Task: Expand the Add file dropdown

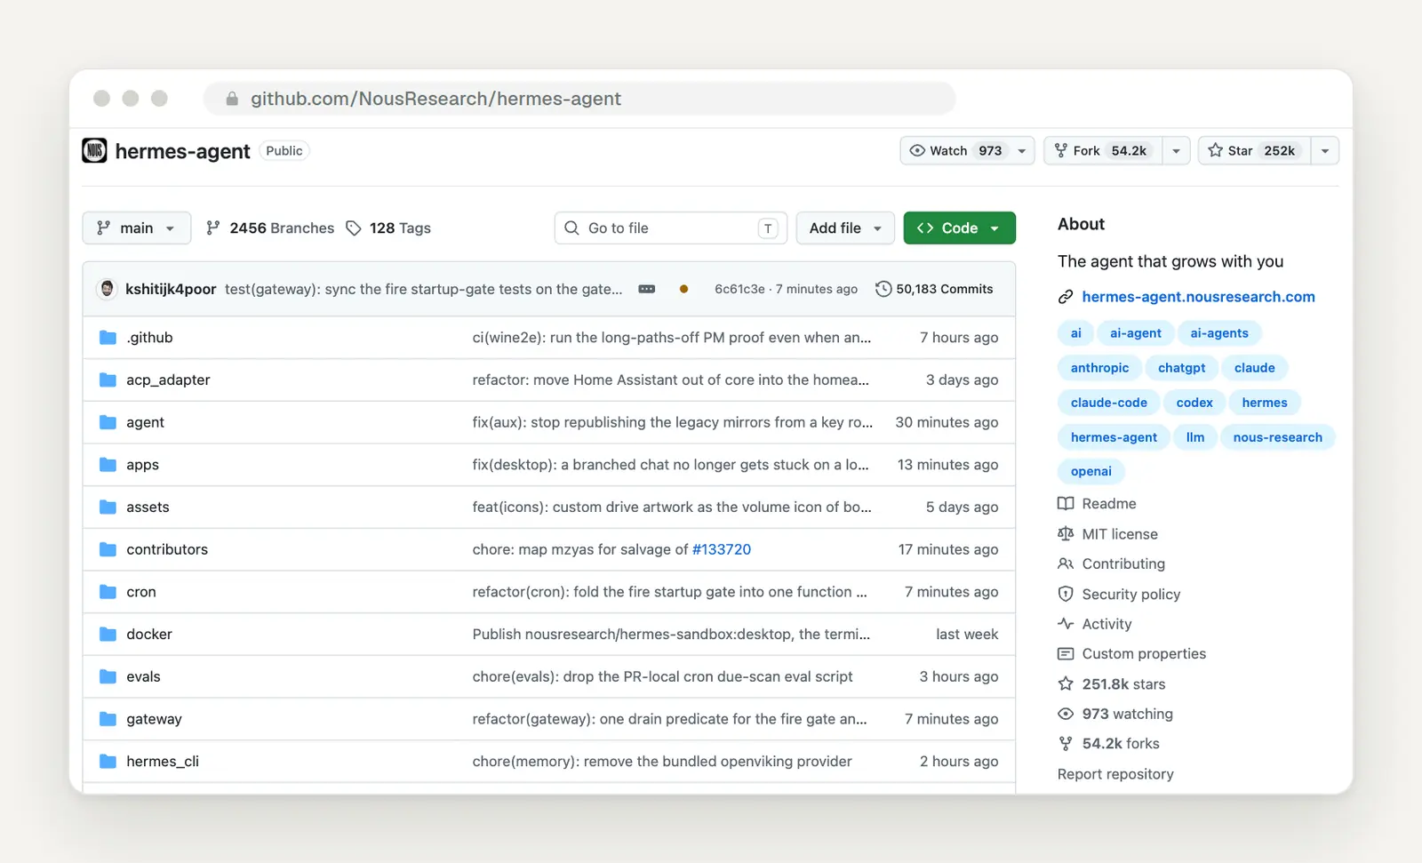Action: (x=845, y=228)
